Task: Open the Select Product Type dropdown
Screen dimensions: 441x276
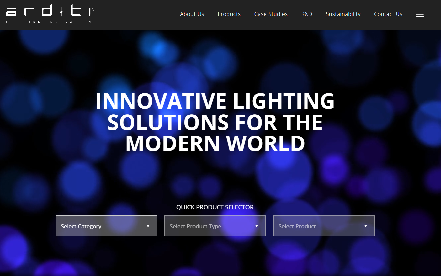Action: click(209, 226)
